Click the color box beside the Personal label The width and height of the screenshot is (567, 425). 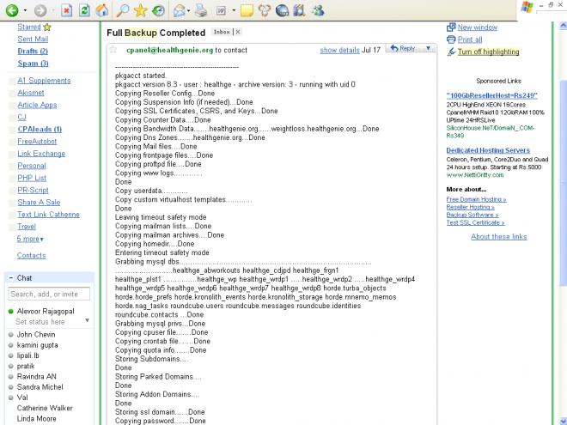coord(11,167)
